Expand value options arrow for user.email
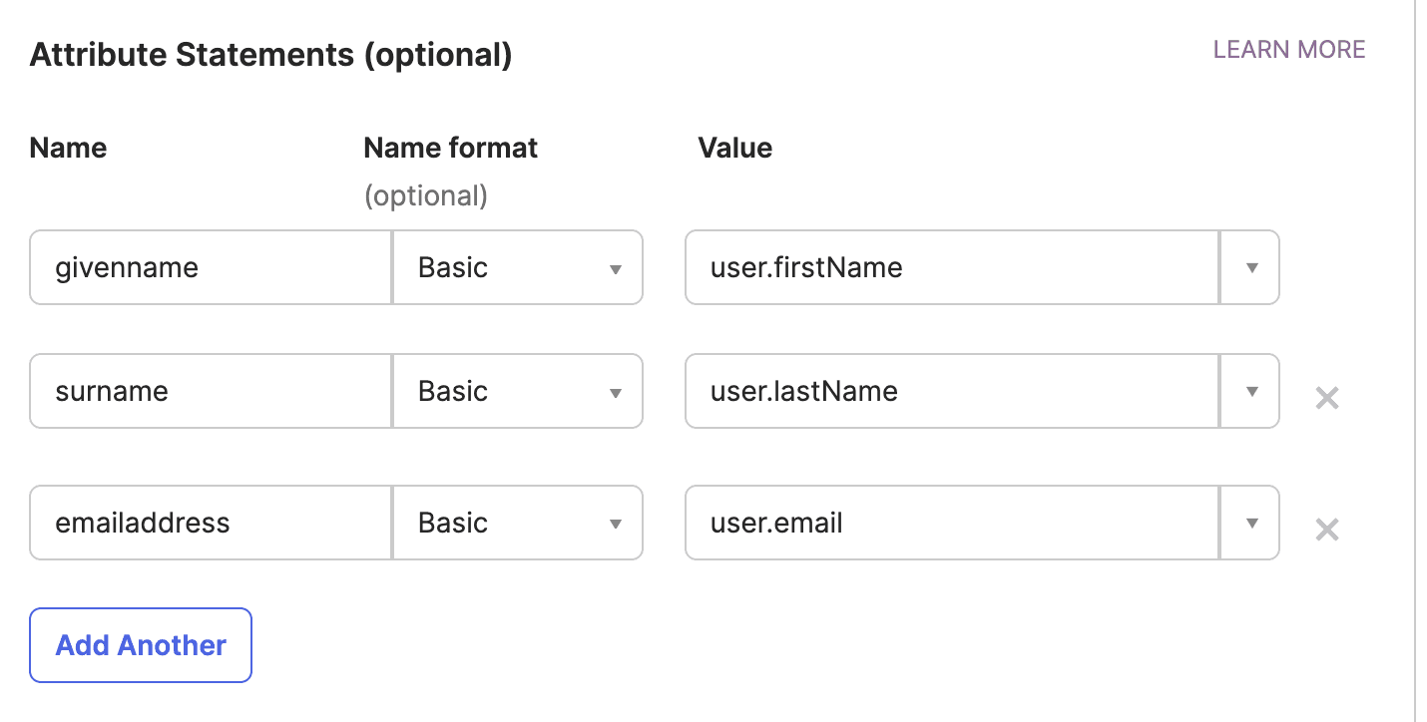The height and width of the screenshot is (722, 1427). tap(1250, 523)
